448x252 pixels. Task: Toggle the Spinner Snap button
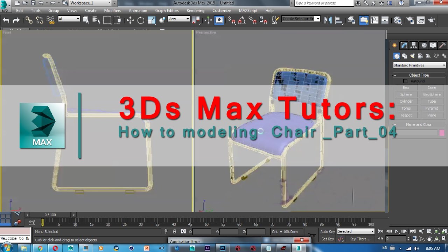click(x=263, y=20)
